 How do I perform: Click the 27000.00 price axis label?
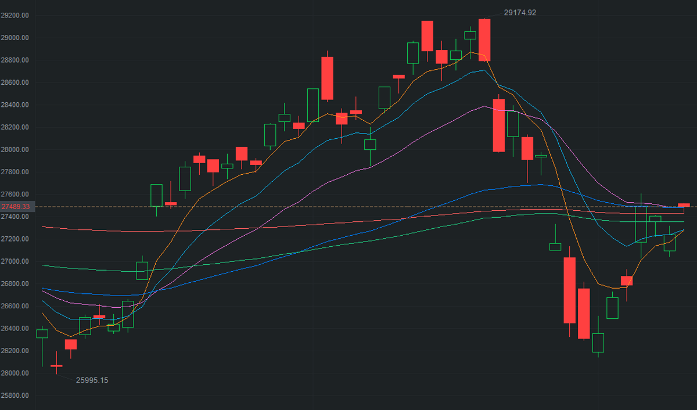click(x=15, y=261)
